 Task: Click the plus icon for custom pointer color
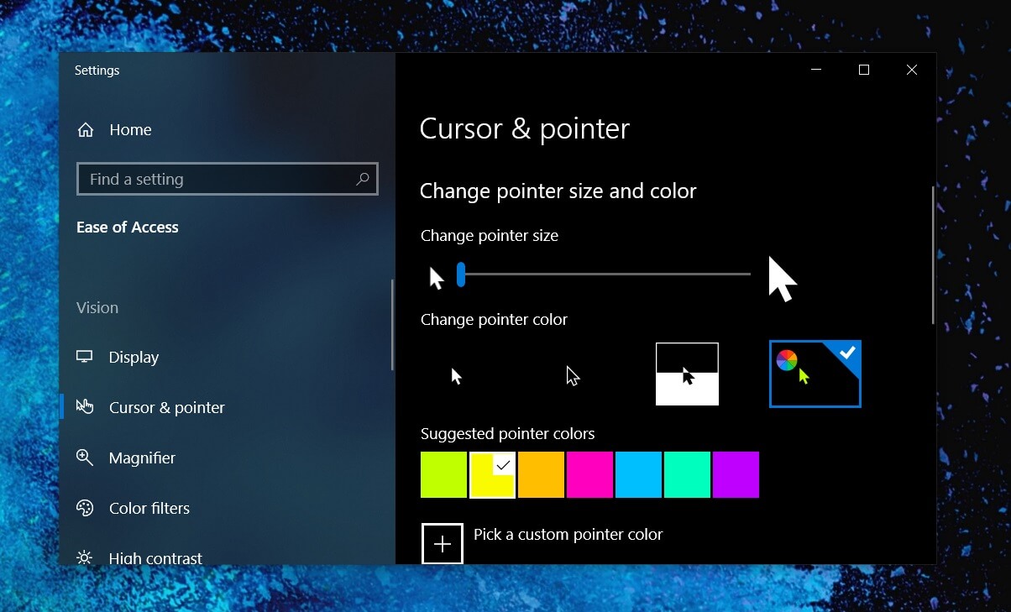[442, 543]
